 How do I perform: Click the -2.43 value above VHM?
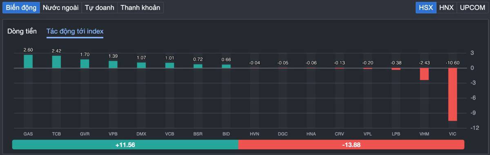[424, 63]
